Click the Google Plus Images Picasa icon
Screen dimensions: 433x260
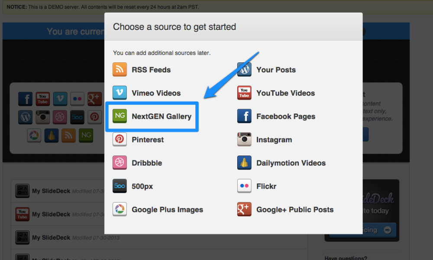click(x=120, y=209)
